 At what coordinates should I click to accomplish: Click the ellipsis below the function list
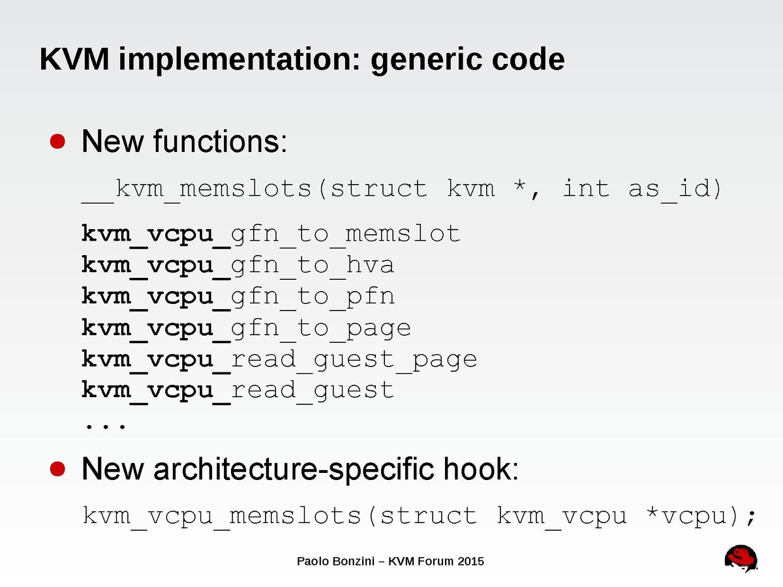pos(106,424)
